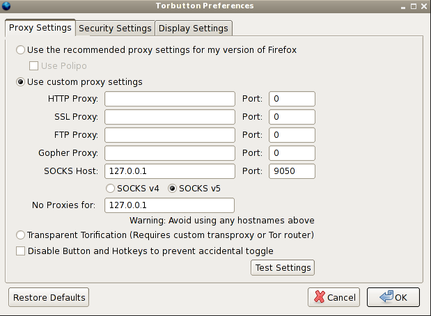Screen dimensions: 431x316
Task: Click the HTTP Proxy port field
Action: click(292, 99)
